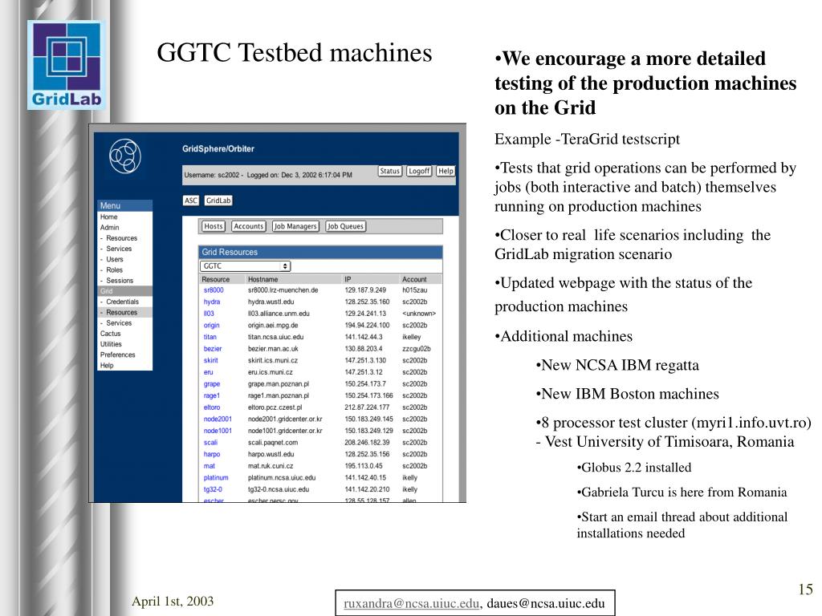
Task: Open the node2001 resource link
Action: tap(218, 419)
